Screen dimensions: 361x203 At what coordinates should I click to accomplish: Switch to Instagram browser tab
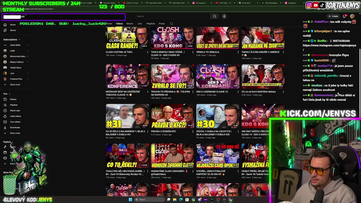(292, 3)
